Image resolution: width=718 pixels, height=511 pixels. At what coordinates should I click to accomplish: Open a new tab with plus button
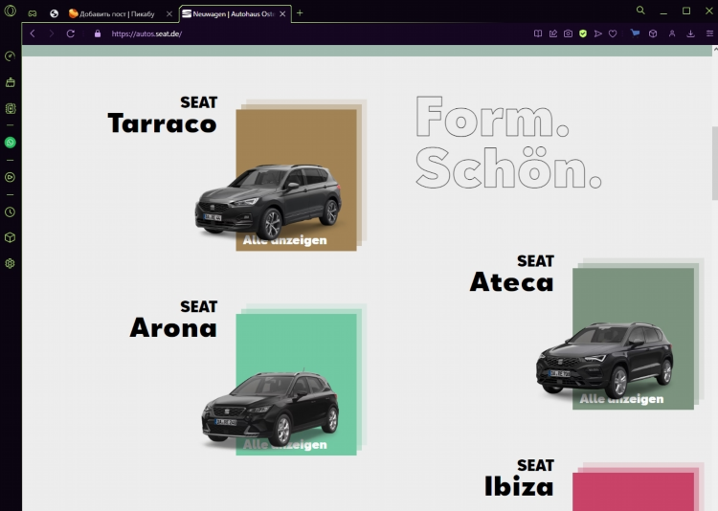point(300,13)
